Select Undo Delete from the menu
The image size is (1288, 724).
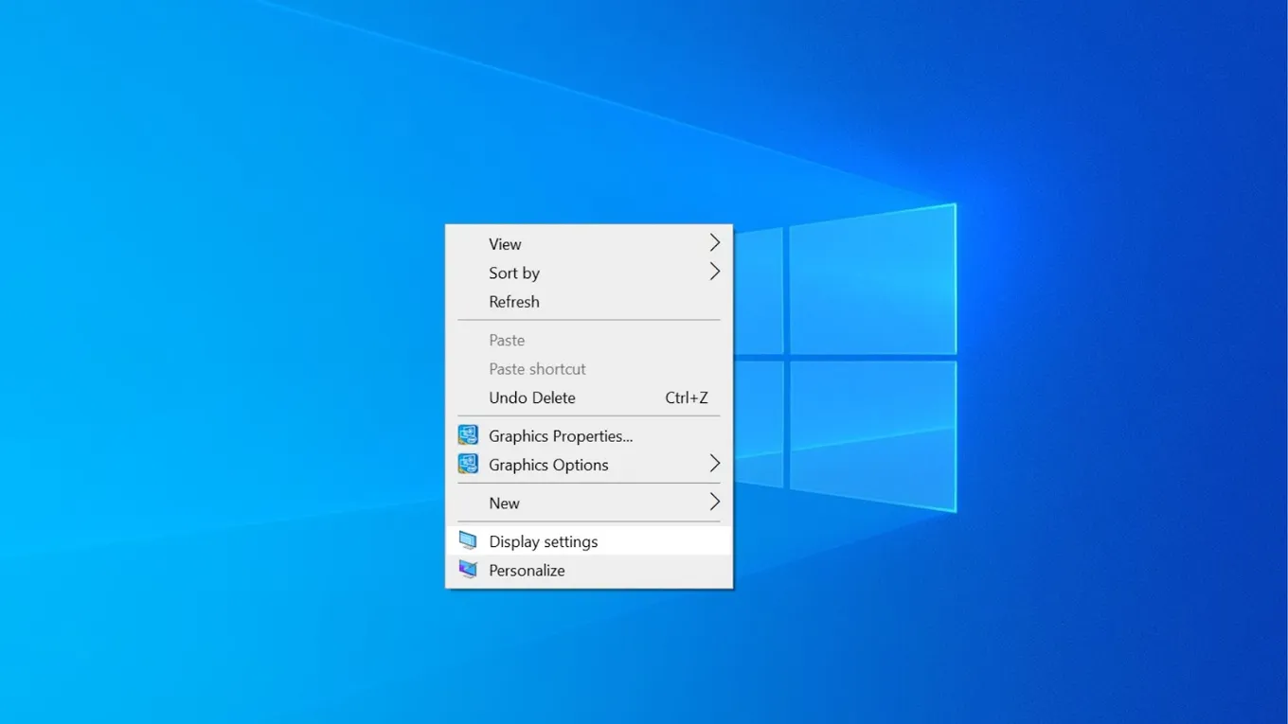[531, 397]
